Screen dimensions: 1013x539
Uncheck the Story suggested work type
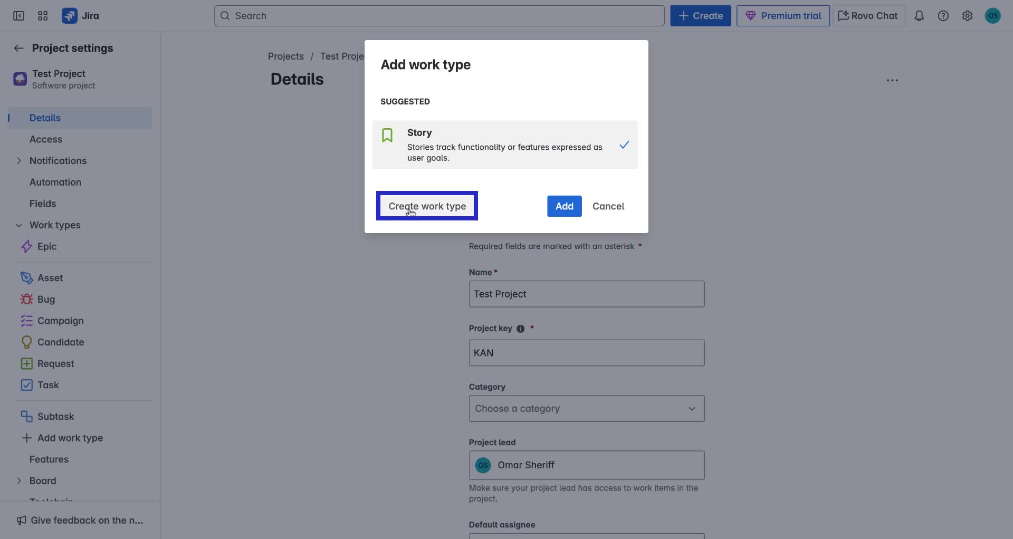[624, 145]
